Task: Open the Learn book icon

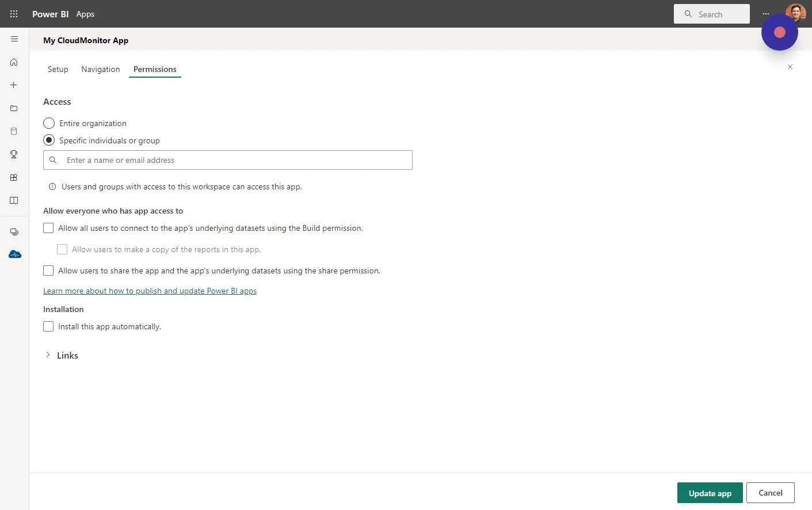Action: (14, 200)
